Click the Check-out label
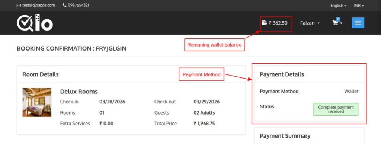381x144 pixels. tap(165, 102)
